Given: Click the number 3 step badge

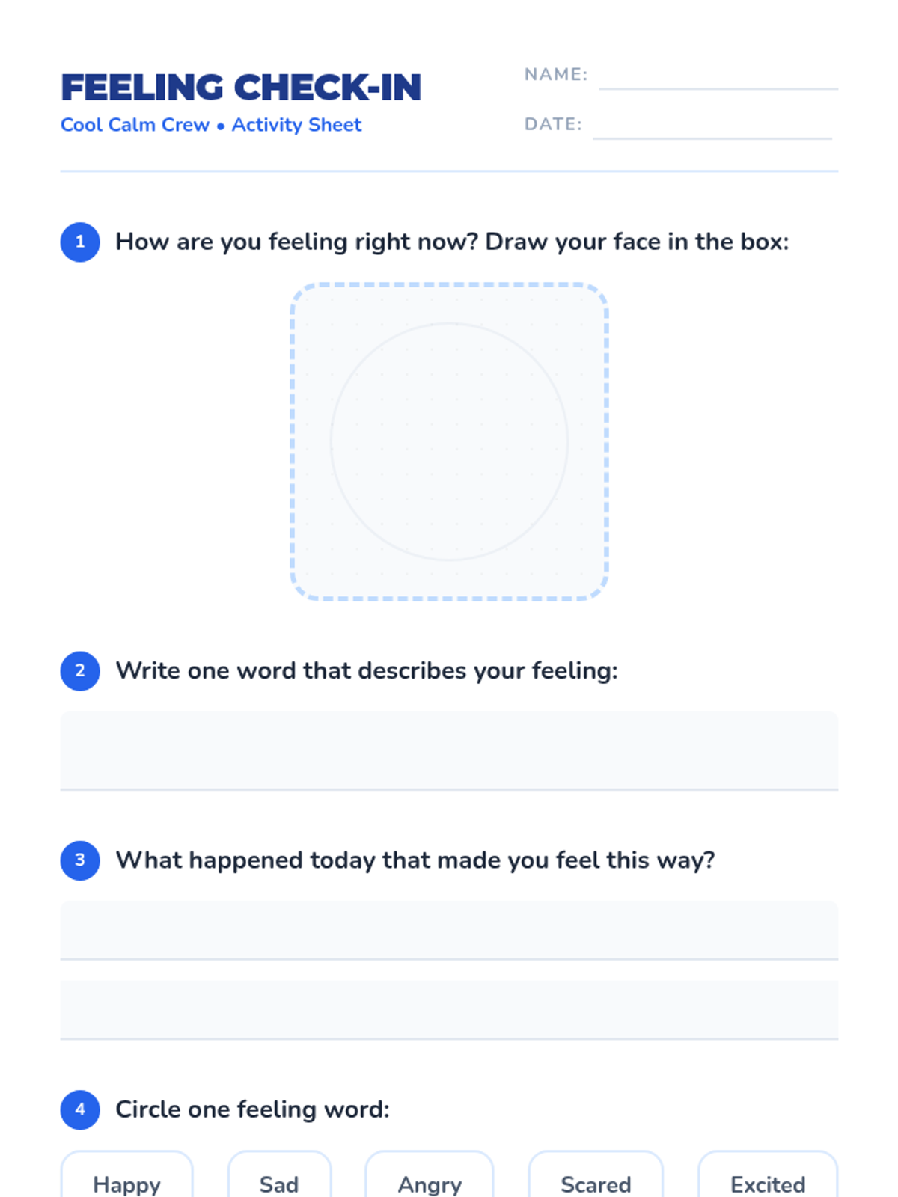Looking at the screenshot, I should tap(80, 860).
